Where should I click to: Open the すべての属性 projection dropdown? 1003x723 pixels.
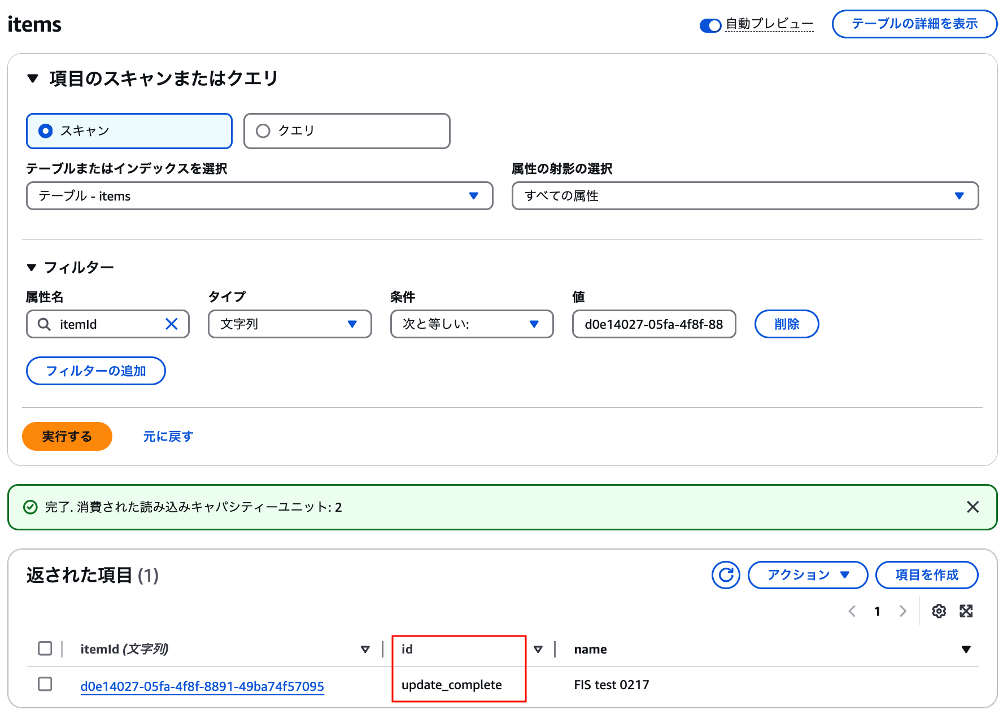coord(745,196)
